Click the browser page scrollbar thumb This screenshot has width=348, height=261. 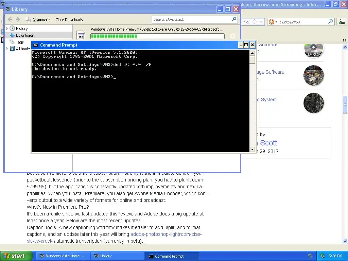[345, 104]
